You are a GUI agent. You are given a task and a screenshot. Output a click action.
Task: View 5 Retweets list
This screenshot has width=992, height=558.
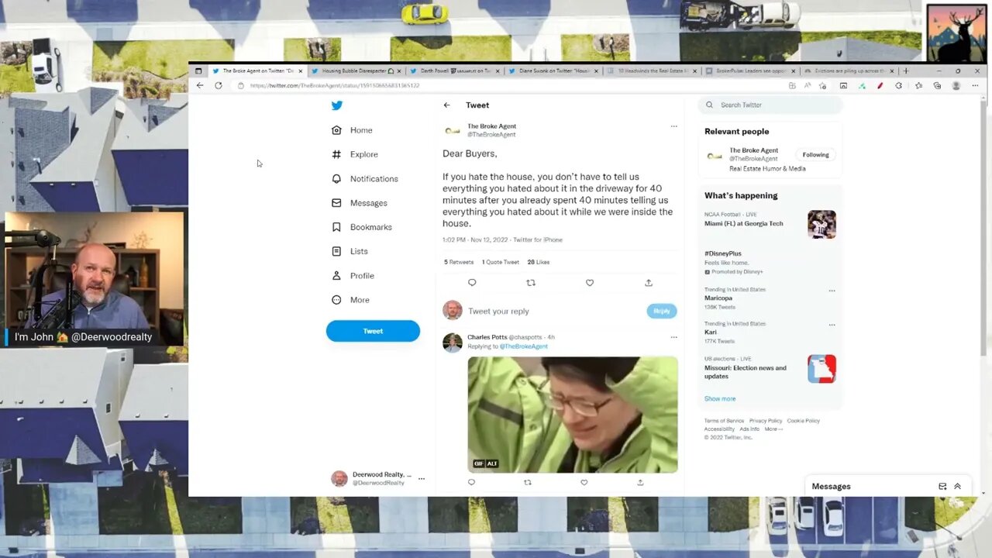tap(459, 262)
